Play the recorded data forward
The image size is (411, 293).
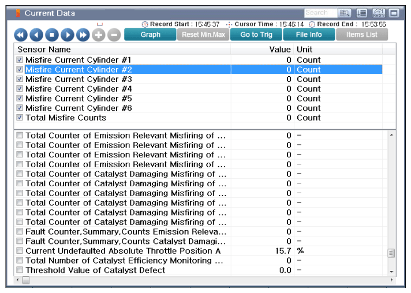coord(68,35)
